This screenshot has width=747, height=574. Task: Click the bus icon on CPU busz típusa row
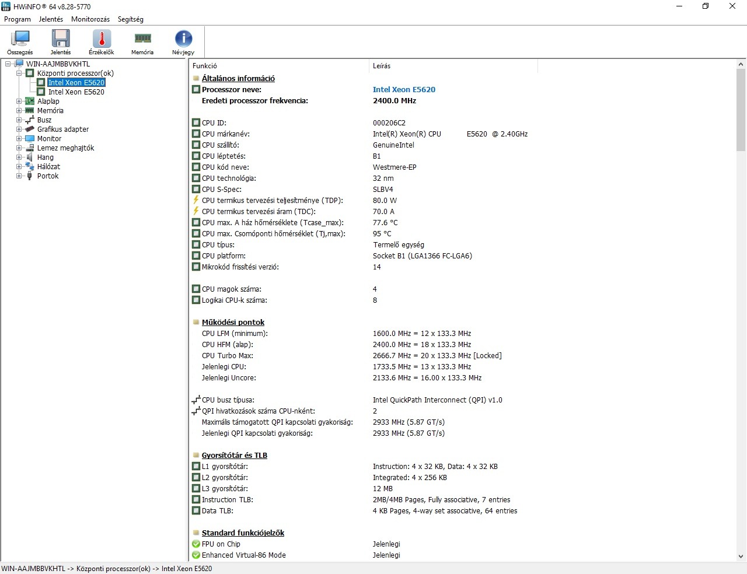(196, 400)
